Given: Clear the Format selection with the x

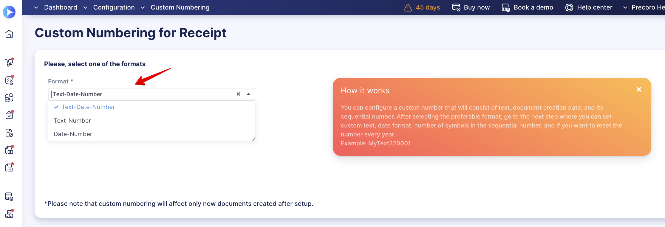Looking at the screenshot, I should pos(238,94).
